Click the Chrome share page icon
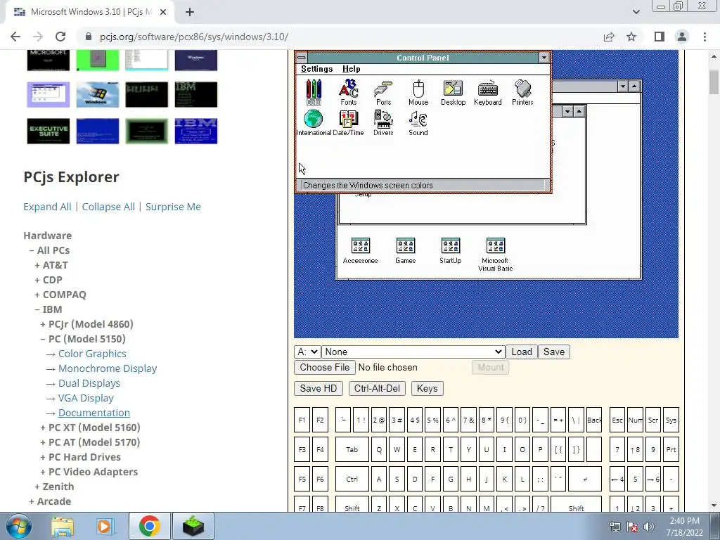Viewport: 720px width, 540px height. (609, 37)
